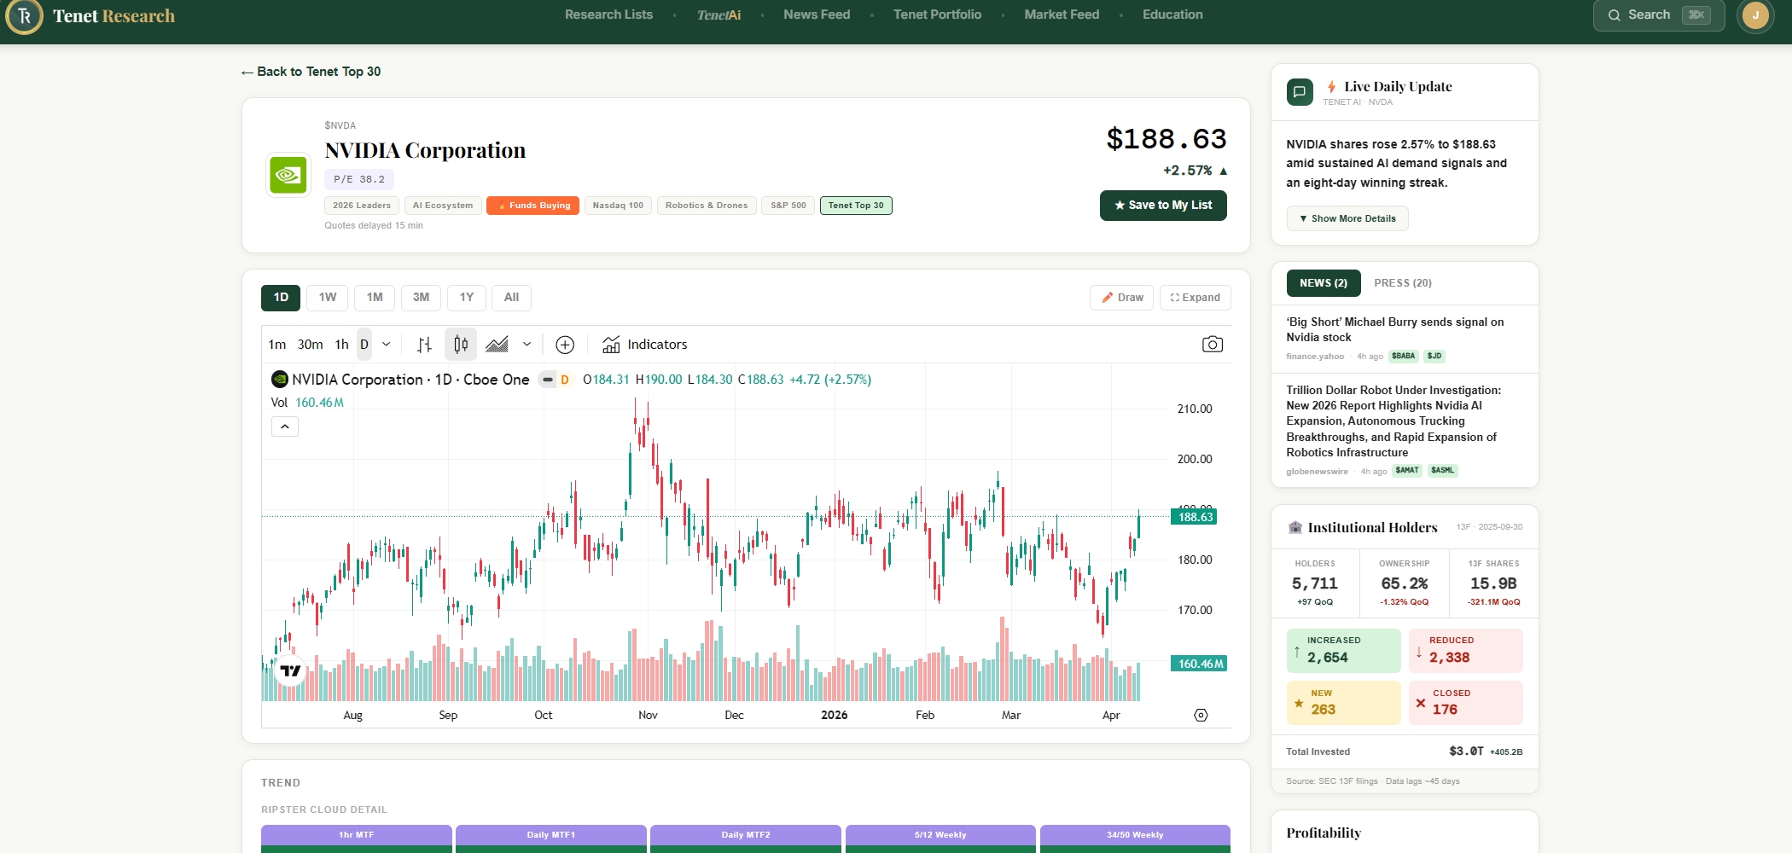Open chart settings gear near time axis
Screen dimensions: 1792x853
(1201, 715)
